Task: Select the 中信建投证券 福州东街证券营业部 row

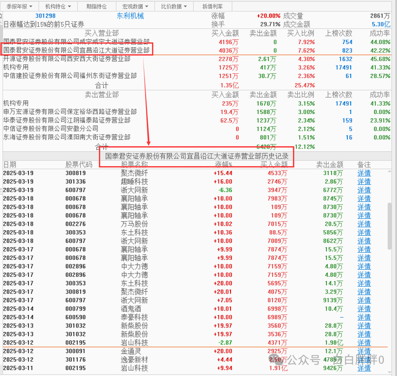Action: pyautogui.click(x=196, y=76)
